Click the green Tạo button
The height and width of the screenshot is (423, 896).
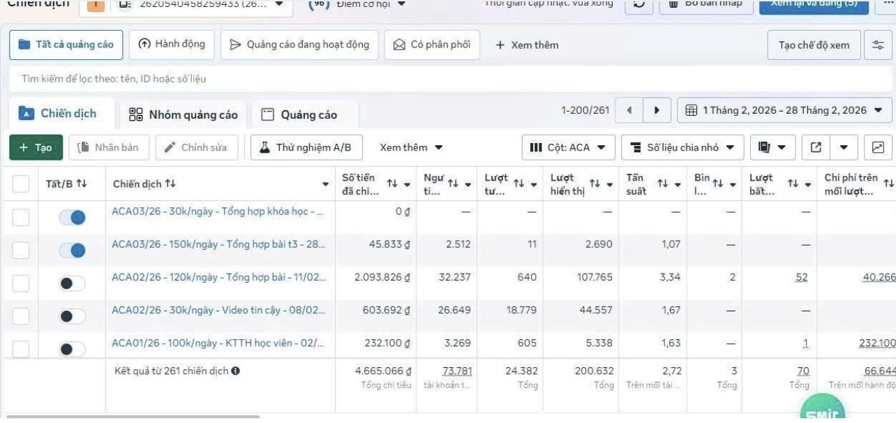[x=36, y=147]
